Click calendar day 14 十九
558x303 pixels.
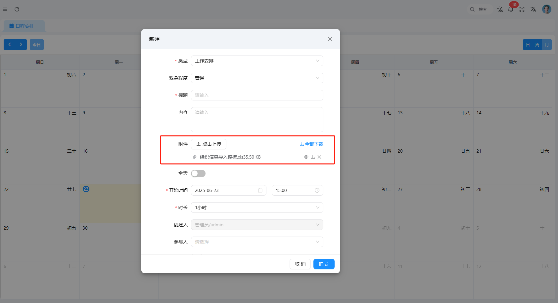click(x=513, y=127)
